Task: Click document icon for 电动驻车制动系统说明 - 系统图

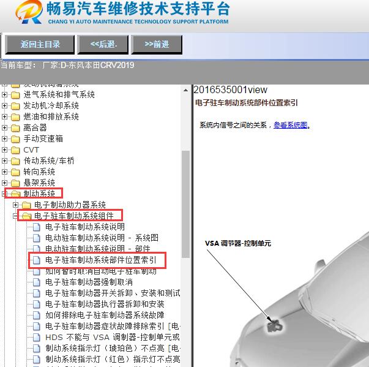Action: point(37,238)
